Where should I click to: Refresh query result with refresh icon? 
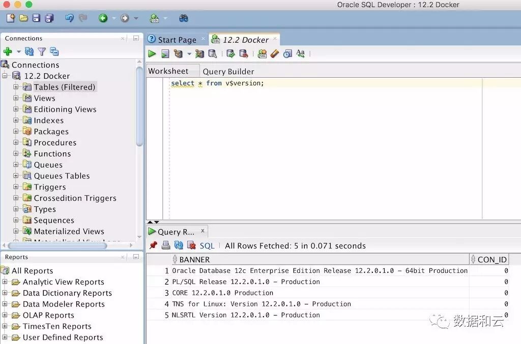179,245
